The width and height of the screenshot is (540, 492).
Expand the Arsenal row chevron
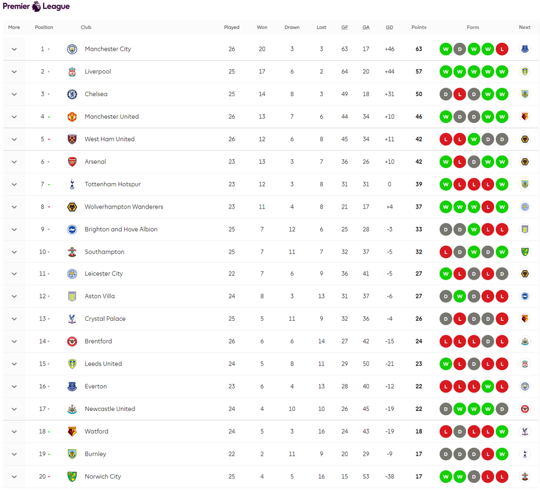click(x=14, y=162)
